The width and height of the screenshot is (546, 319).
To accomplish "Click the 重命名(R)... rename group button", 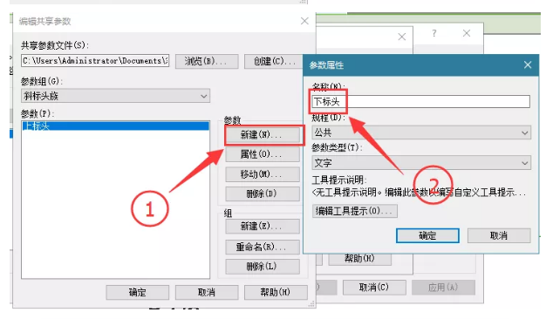I will click(x=263, y=247).
